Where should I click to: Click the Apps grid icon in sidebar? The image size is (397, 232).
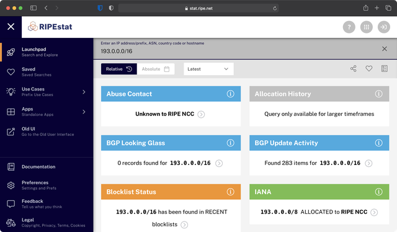[11, 112]
